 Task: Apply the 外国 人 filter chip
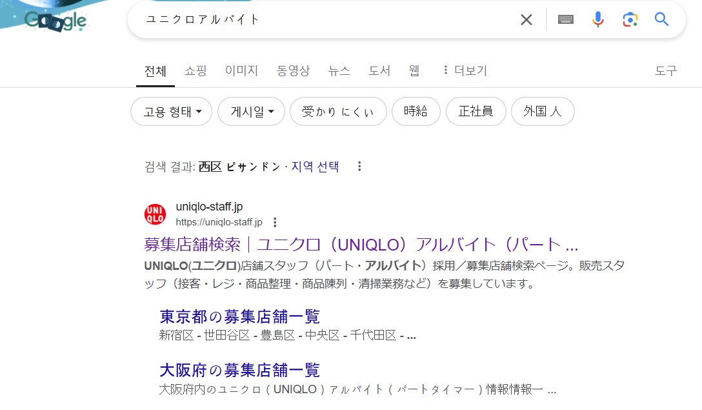click(543, 112)
